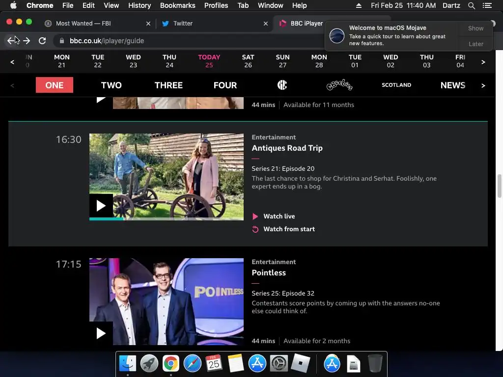Click the eject icon in menu bar
Image resolution: width=503 pixels, height=377 pixels.
(x=359, y=5)
